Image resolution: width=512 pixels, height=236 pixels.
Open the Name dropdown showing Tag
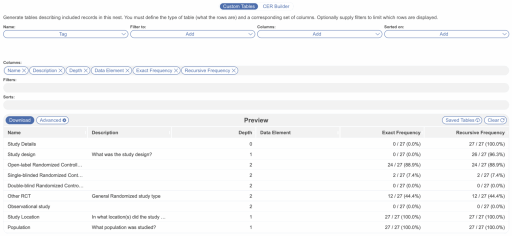point(66,34)
